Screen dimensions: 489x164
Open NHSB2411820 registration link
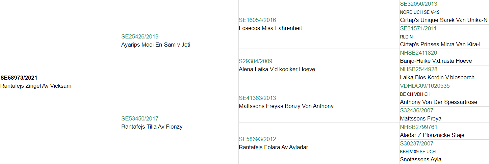[x=418, y=53]
